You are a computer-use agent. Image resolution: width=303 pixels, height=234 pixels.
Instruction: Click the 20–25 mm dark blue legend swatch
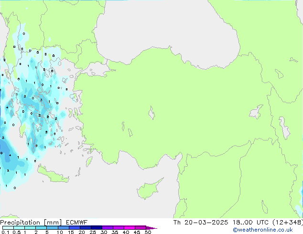85,228
